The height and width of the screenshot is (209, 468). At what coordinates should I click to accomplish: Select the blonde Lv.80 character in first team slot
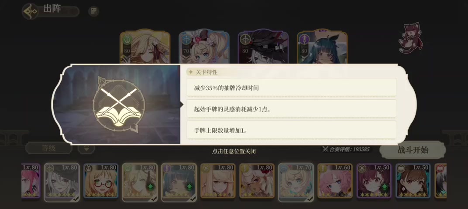(145, 47)
